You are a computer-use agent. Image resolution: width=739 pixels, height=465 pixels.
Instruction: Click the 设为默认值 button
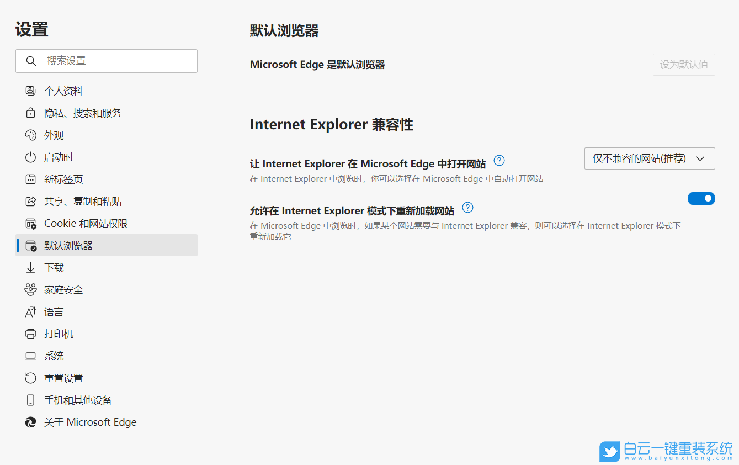point(684,65)
